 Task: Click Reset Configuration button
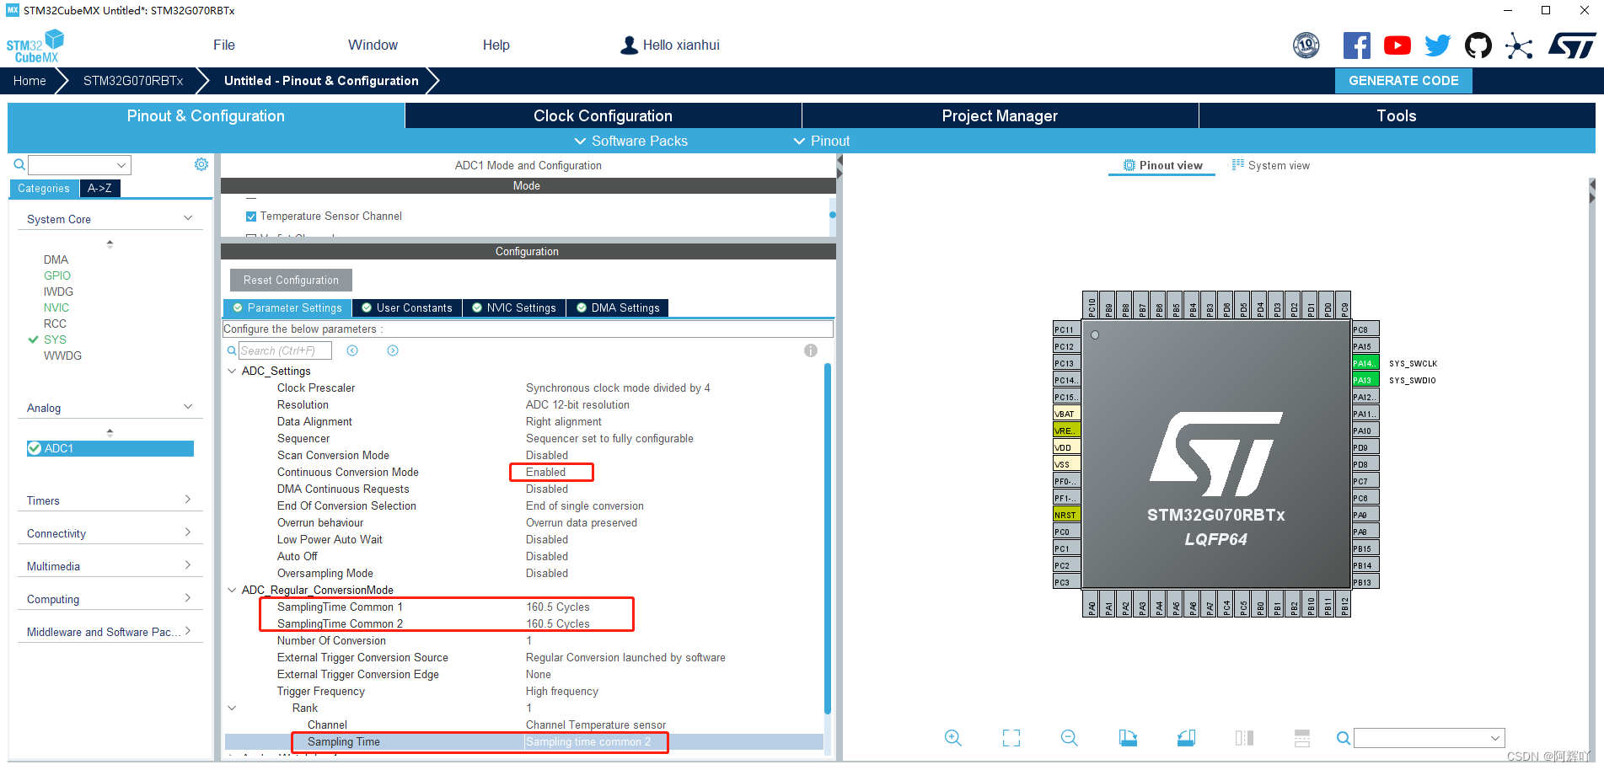click(x=291, y=280)
